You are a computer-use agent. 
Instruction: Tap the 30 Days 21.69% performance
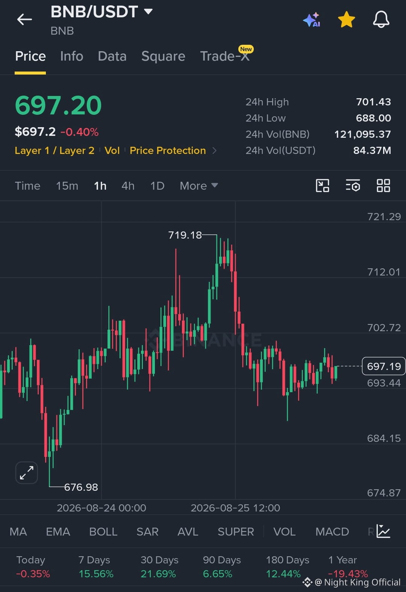coord(159,567)
